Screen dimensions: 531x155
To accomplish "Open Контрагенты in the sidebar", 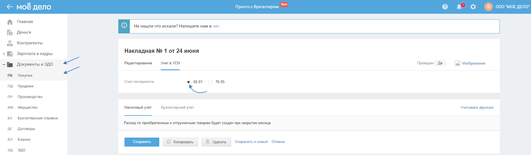I will click(30, 43).
